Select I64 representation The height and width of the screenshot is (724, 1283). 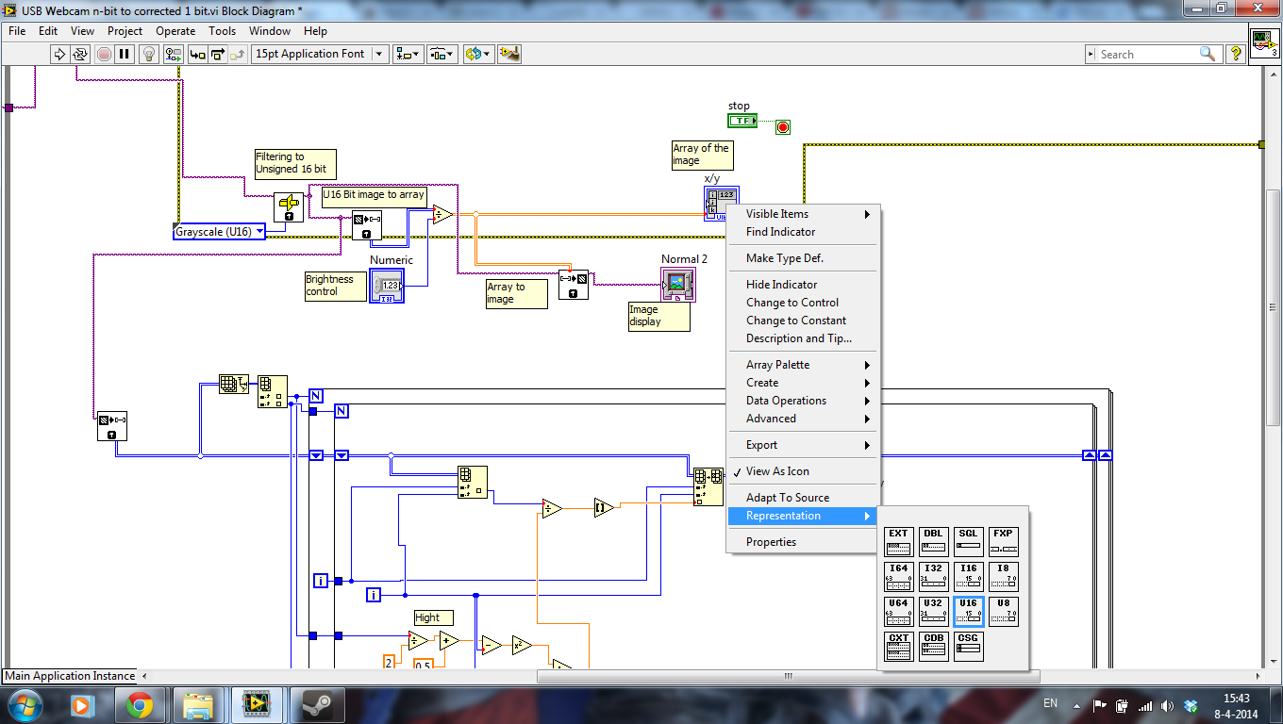898,577
